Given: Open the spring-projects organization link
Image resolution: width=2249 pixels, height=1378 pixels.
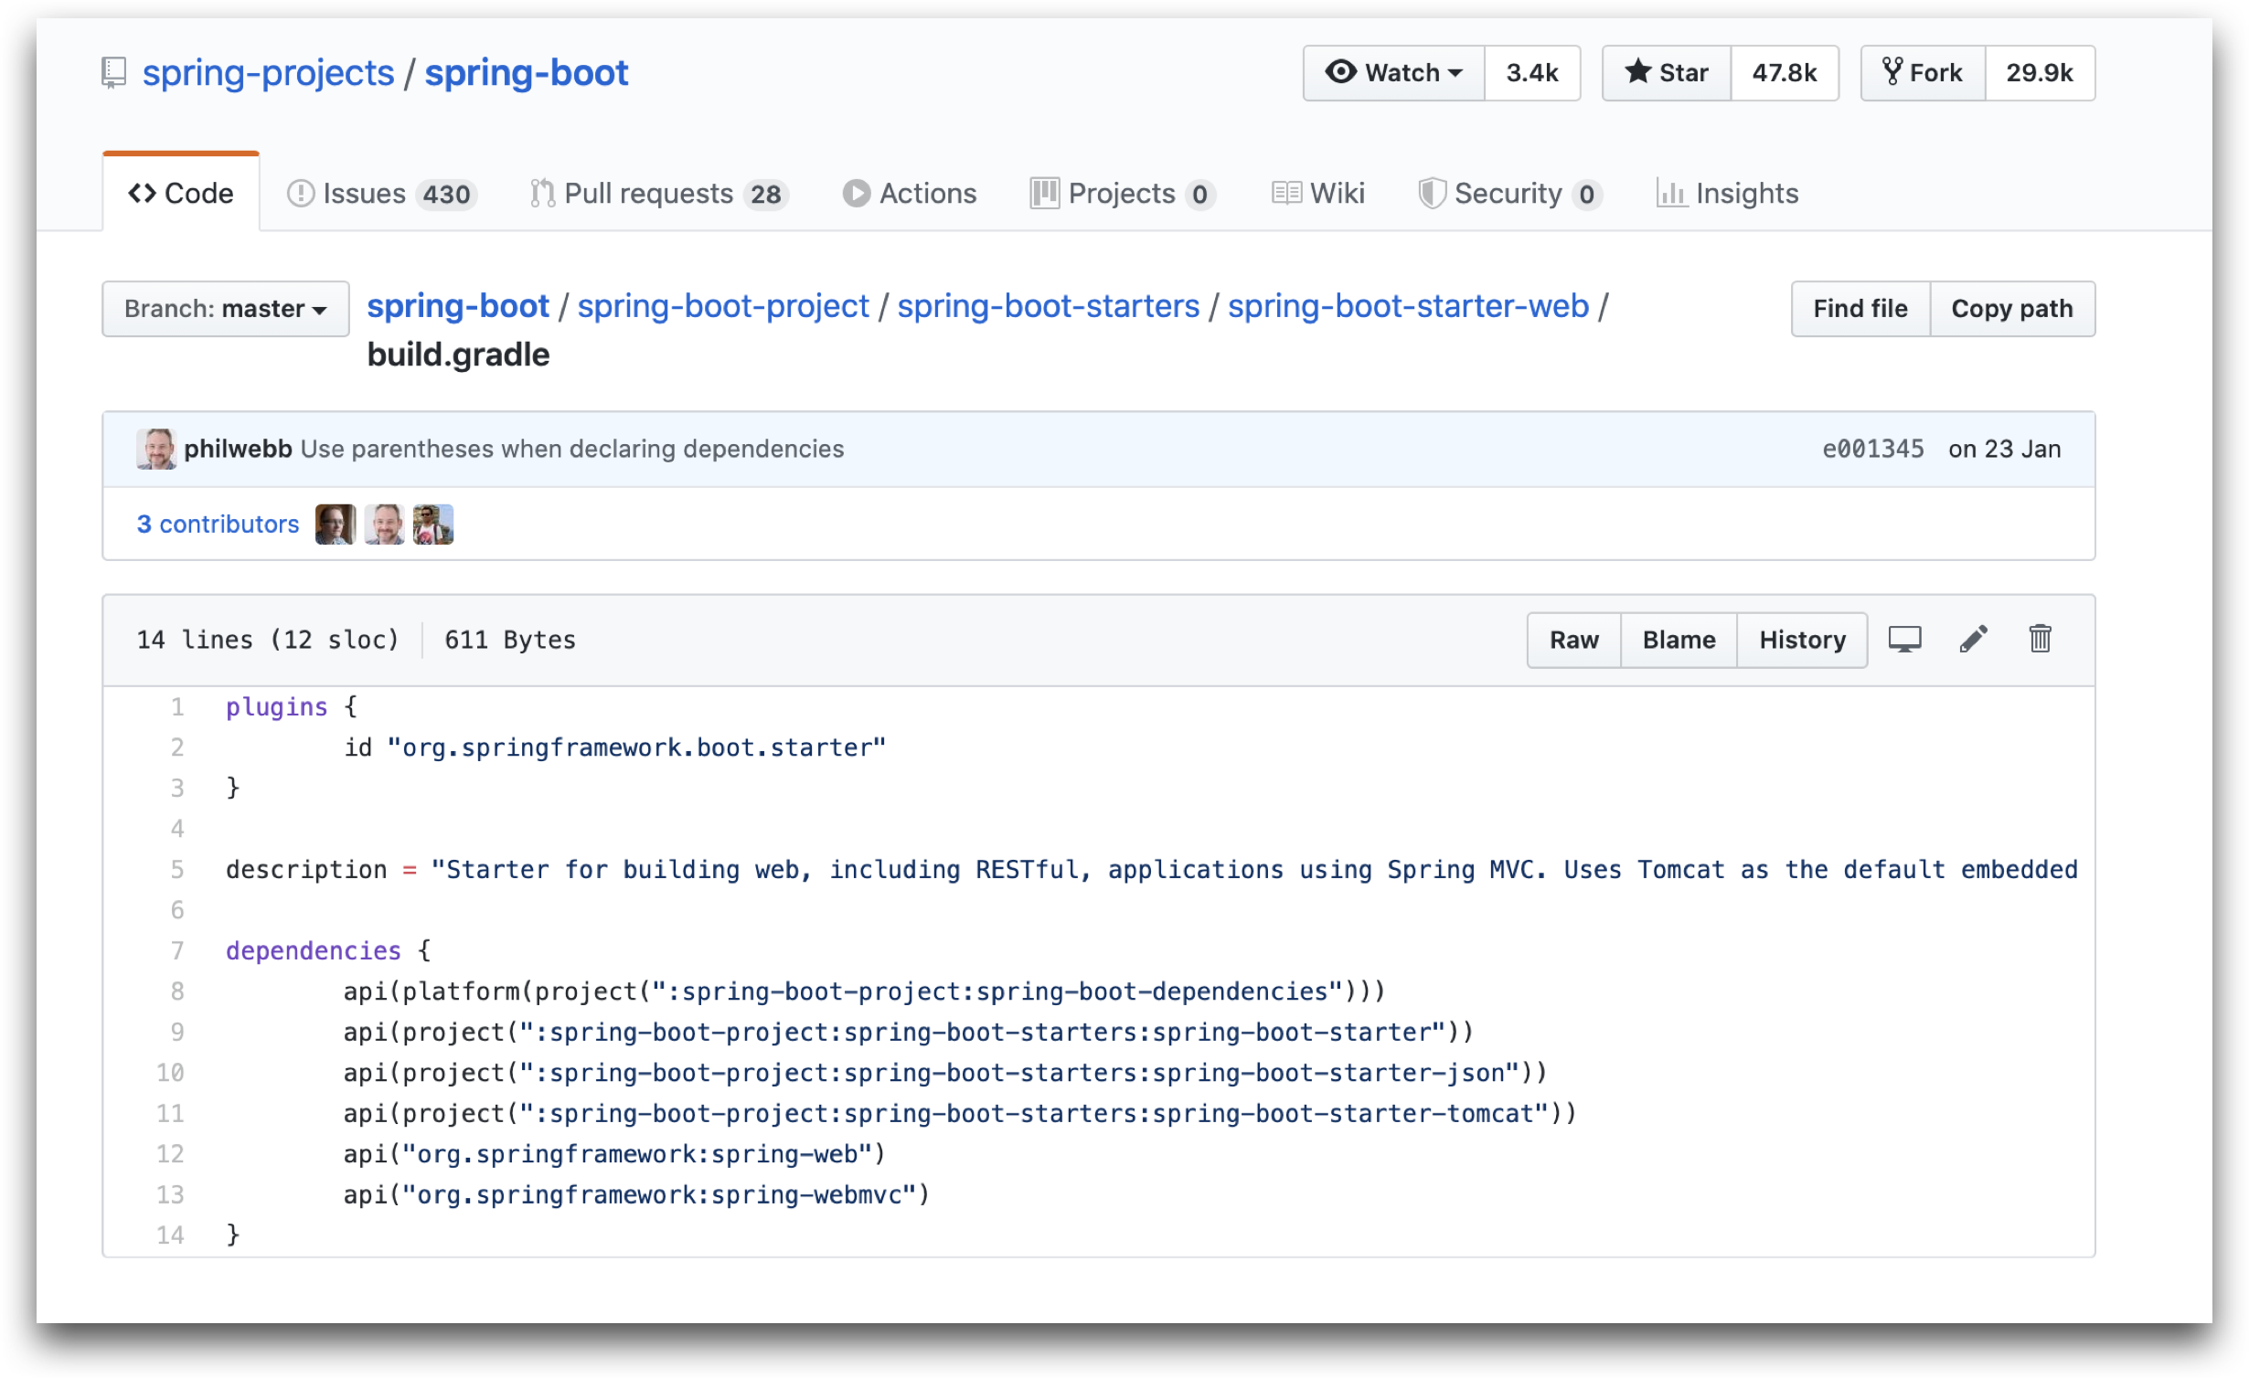Looking at the screenshot, I should [268, 72].
